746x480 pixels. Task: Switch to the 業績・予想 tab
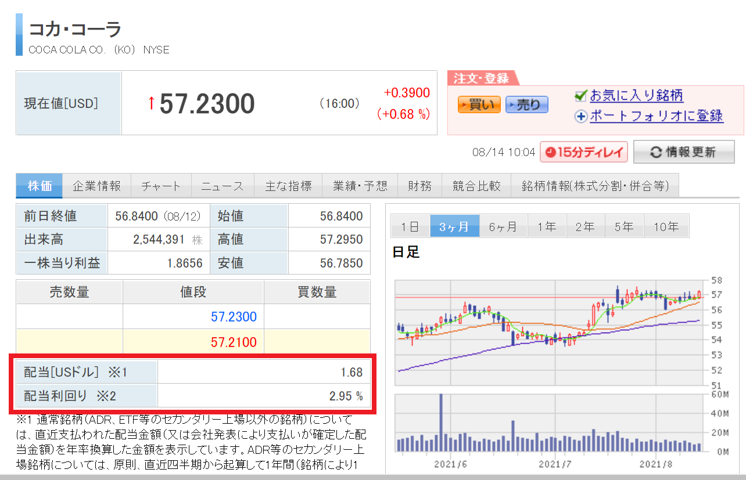360,186
